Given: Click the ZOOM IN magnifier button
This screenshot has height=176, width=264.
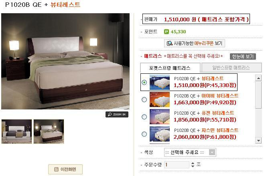Looking at the screenshot, I should [x=117, y=114].
